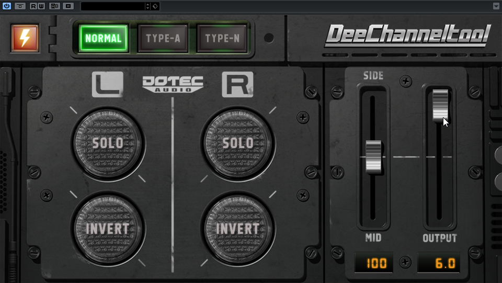
Task: Enable Read automation (R) button
Action: pyautogui.click(x=33, y=6)
